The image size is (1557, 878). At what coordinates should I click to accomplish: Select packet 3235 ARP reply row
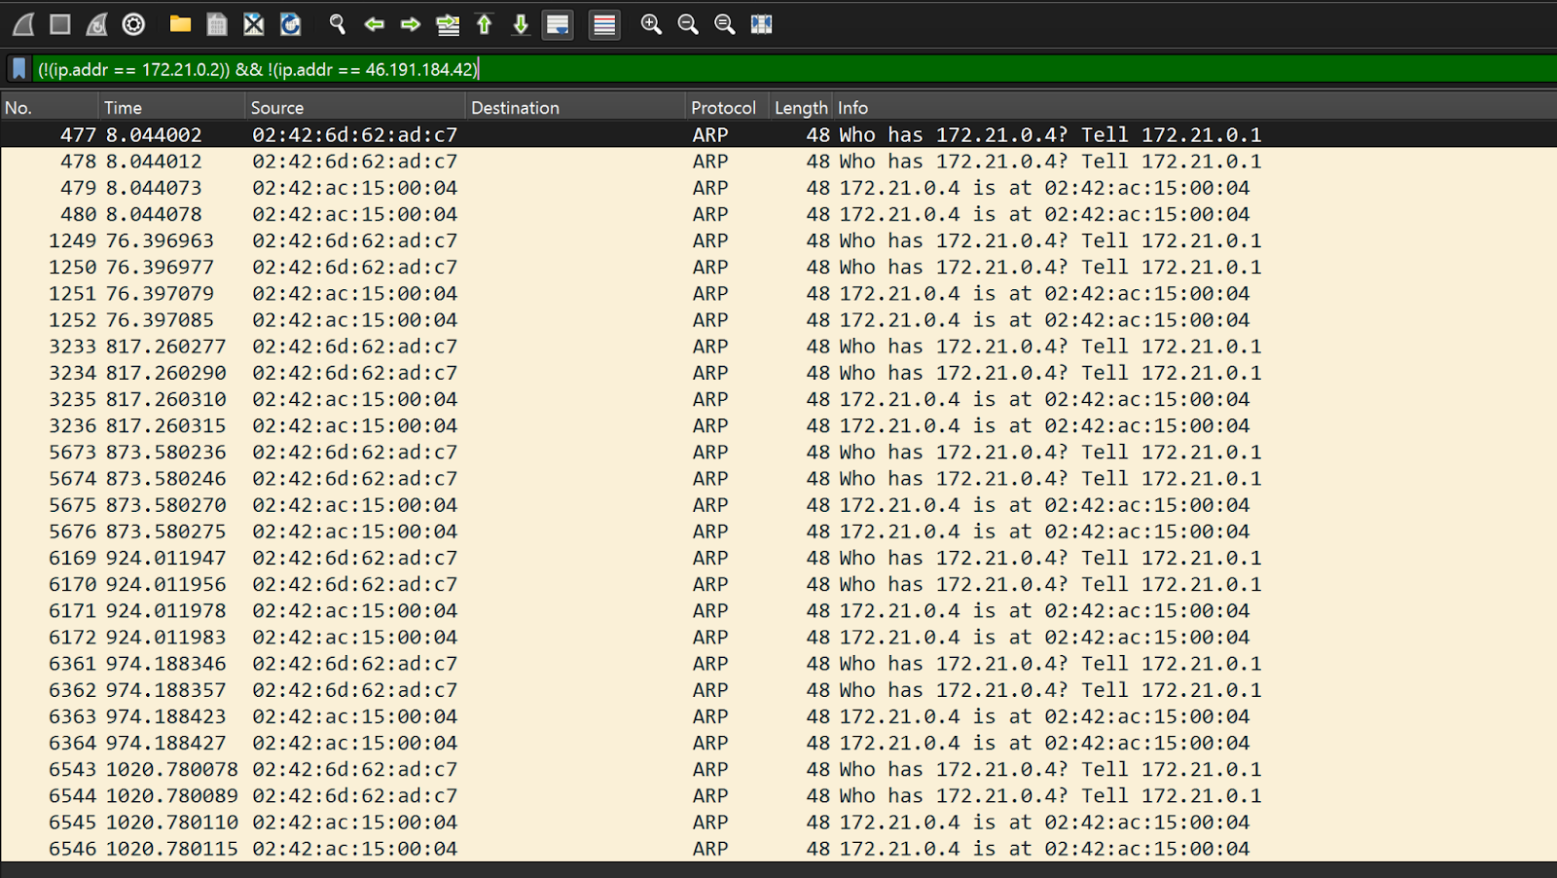coord(778,399)
